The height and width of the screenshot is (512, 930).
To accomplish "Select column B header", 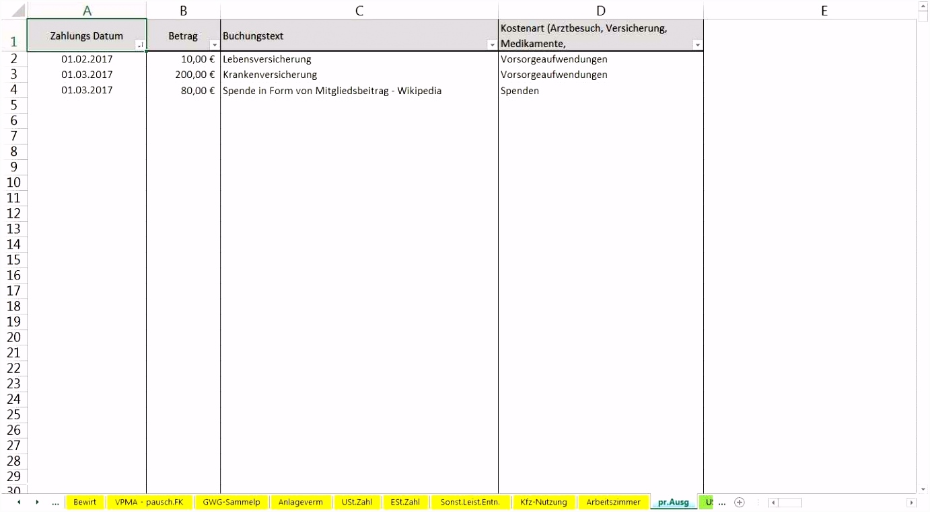I will [x=183, y=11].
